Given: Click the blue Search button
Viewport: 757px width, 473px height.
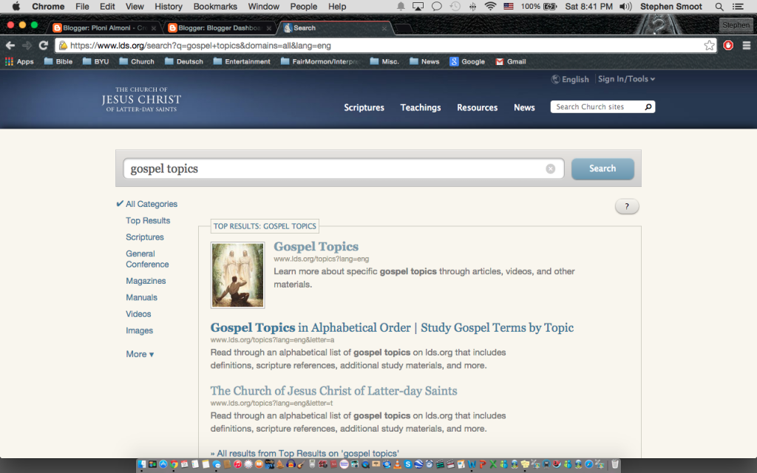Looking at the screenshot, I should [x=602, y=169].
